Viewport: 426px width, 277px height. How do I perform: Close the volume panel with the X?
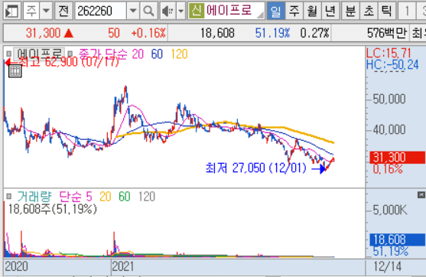[x=421, y=195]
